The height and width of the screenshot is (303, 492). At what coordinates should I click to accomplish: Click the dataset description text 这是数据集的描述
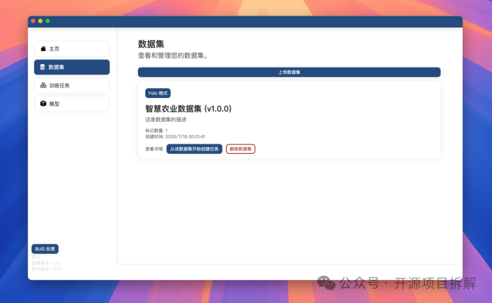tap(167, 119)
